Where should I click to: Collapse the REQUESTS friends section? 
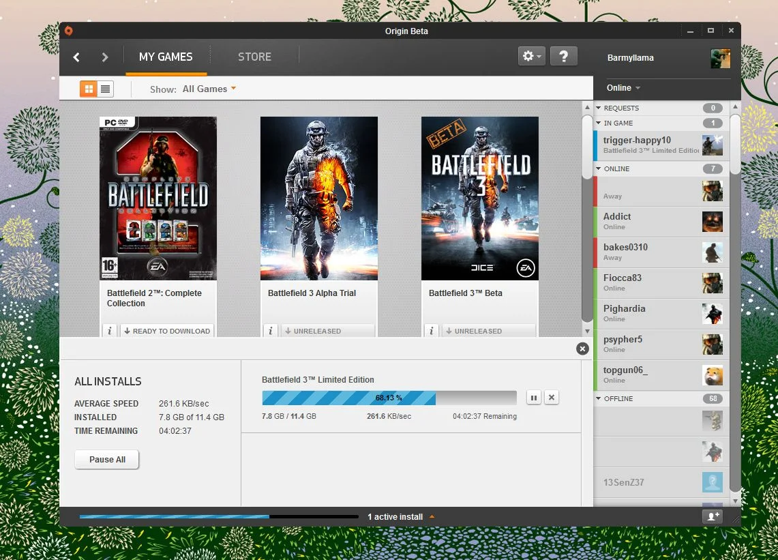click(x=599, y=108)
